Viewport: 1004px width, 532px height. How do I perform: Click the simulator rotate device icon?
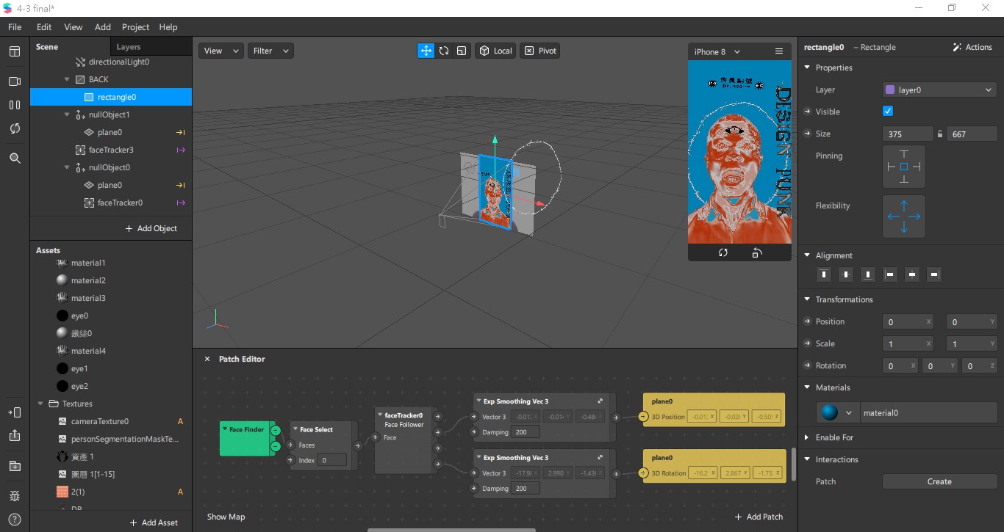757,252
